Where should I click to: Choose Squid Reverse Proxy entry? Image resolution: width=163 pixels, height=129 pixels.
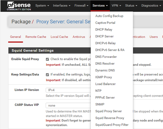[110, 118]
